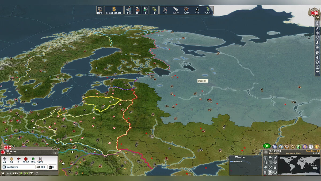Click the statue diplomacy icon

(x=281, y=146)
